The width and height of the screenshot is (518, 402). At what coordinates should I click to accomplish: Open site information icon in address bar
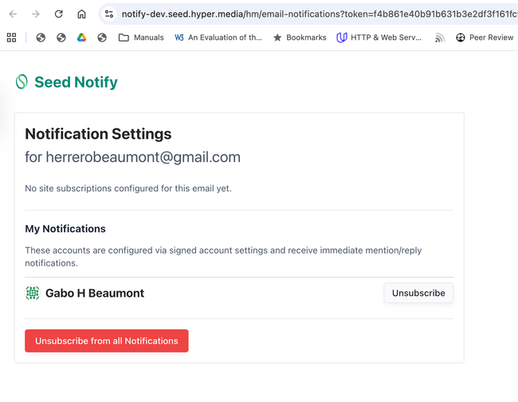click(x=110, y=14)
